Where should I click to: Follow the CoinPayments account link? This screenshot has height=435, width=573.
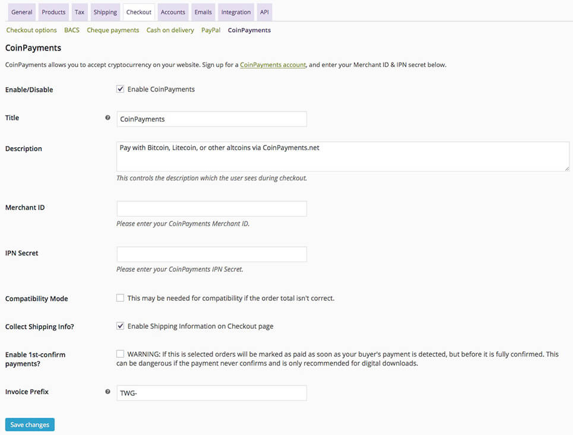(273, 65)
